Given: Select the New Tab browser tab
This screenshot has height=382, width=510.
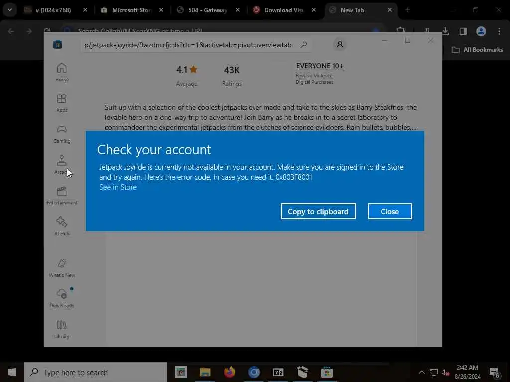Looking at the screenshot, I should pos(352,10).
